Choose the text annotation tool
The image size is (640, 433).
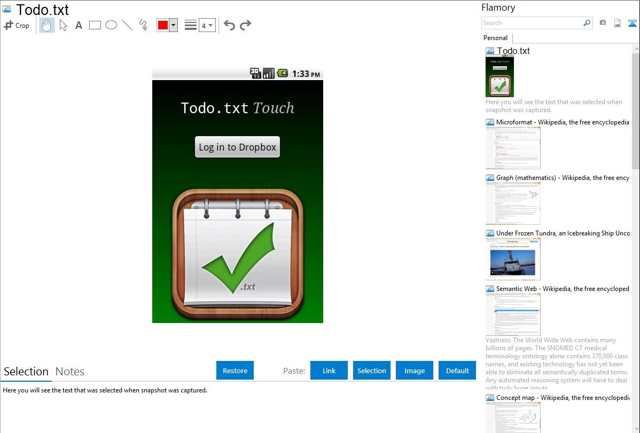click(79, 25)
